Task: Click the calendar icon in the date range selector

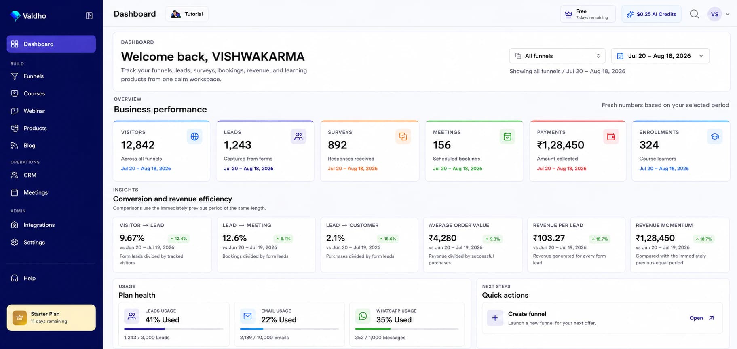Action: click(x=620, y=56)
